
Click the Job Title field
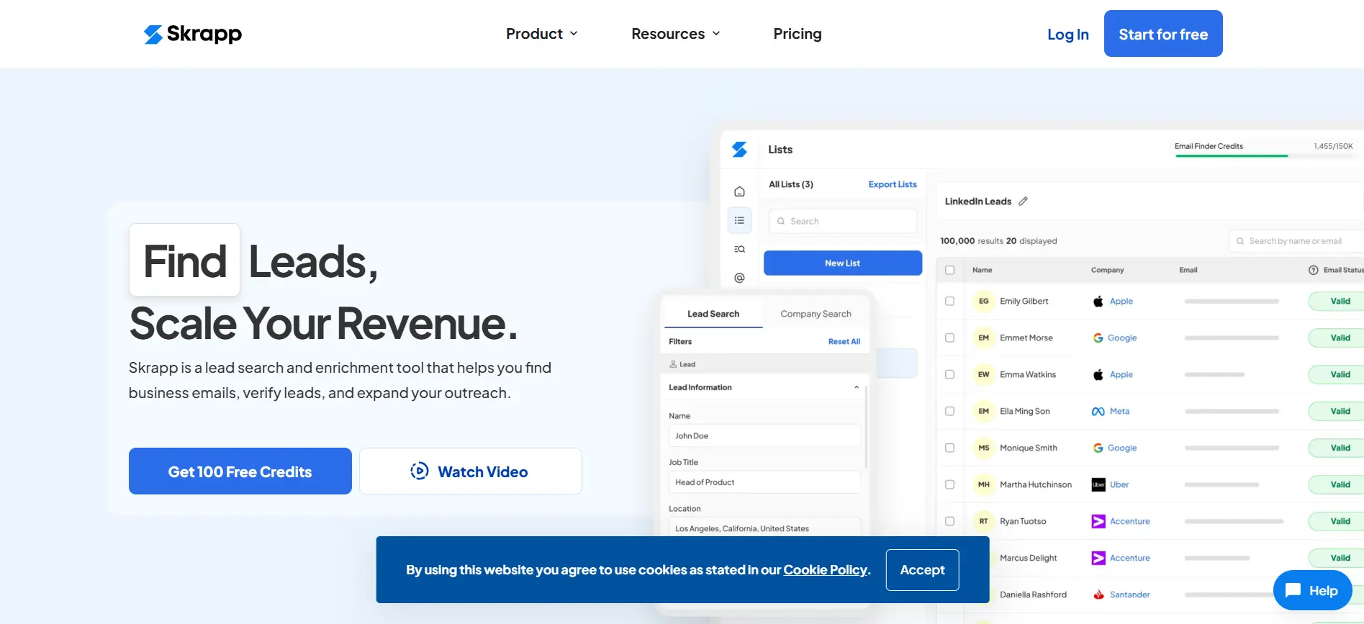click(764, 482)
